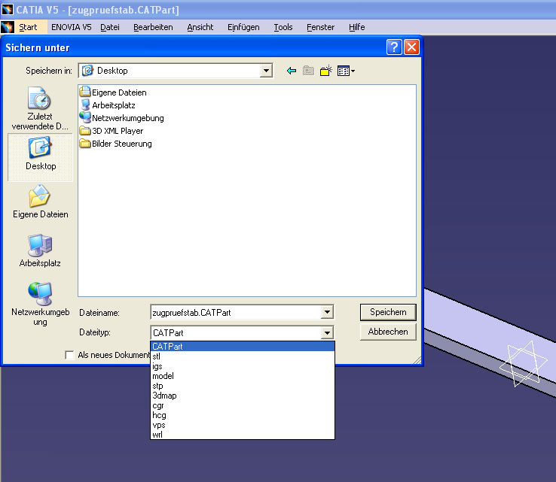Screen dimensions: 556x482
Task: Open the Bearbeiten menu
Action: [x=153, y=27]
